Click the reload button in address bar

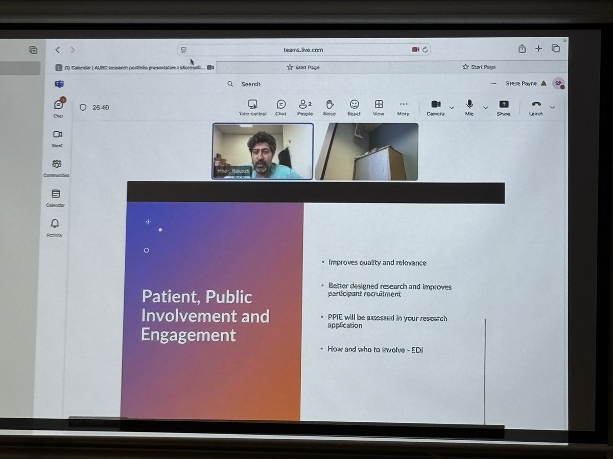[425, 49]
